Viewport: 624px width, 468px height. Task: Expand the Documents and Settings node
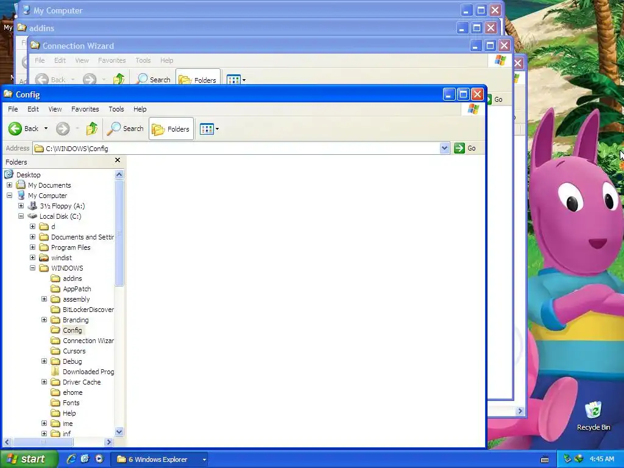point(33,237)
